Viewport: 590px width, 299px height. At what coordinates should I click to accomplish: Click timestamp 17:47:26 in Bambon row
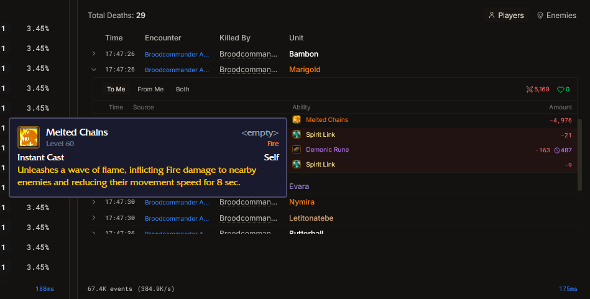119,54
